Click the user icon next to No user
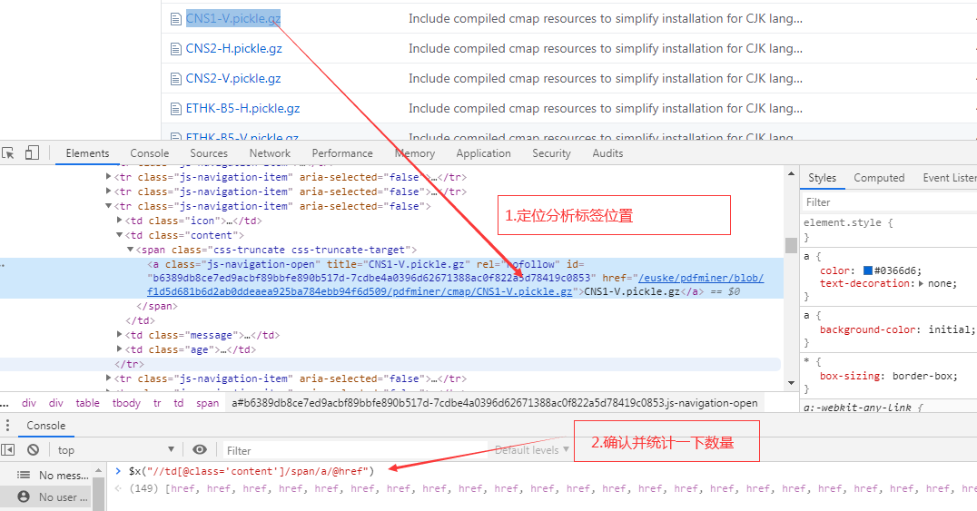The width and height of the screenshot is (977, 511). click(x=24, y=496)
